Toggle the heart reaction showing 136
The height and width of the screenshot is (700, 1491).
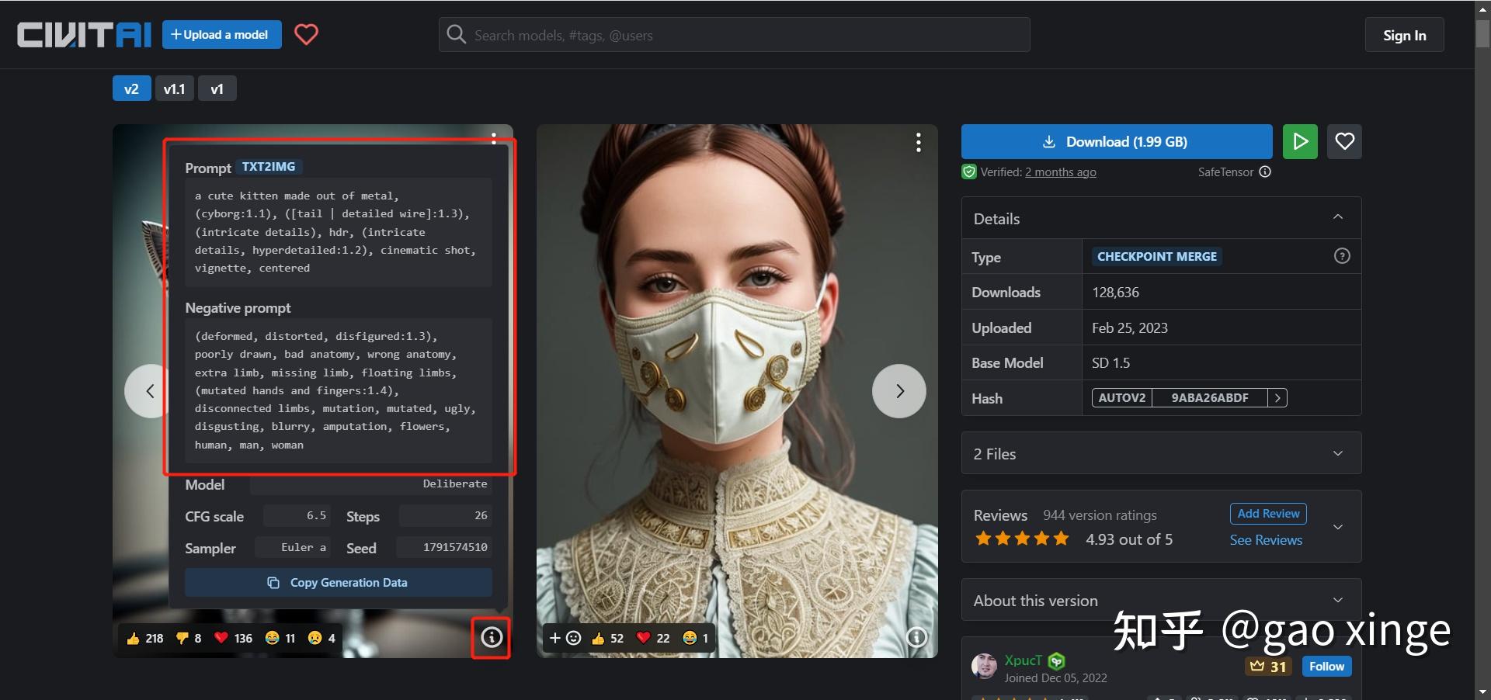pos(233,638)
